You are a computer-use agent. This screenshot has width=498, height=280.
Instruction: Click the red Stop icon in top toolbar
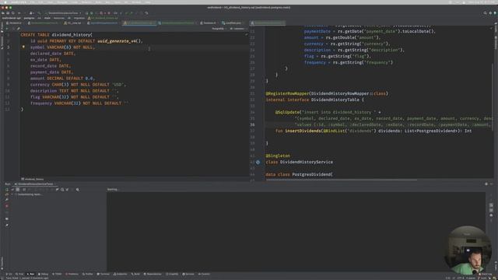pos(109,13)
